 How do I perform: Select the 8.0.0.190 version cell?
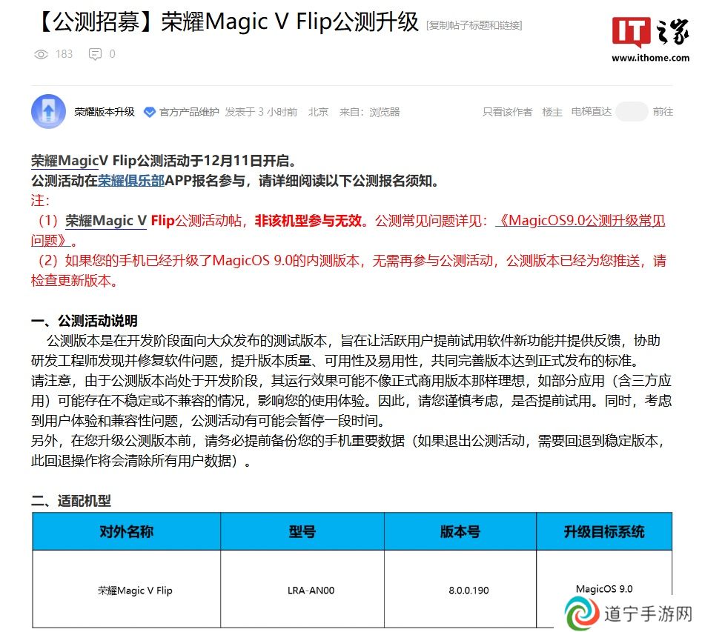460,589
